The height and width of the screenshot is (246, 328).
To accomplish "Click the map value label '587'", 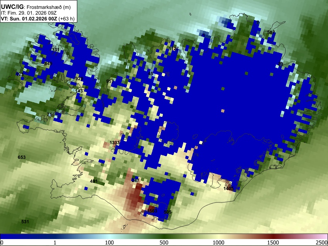I will coord(271,32).
